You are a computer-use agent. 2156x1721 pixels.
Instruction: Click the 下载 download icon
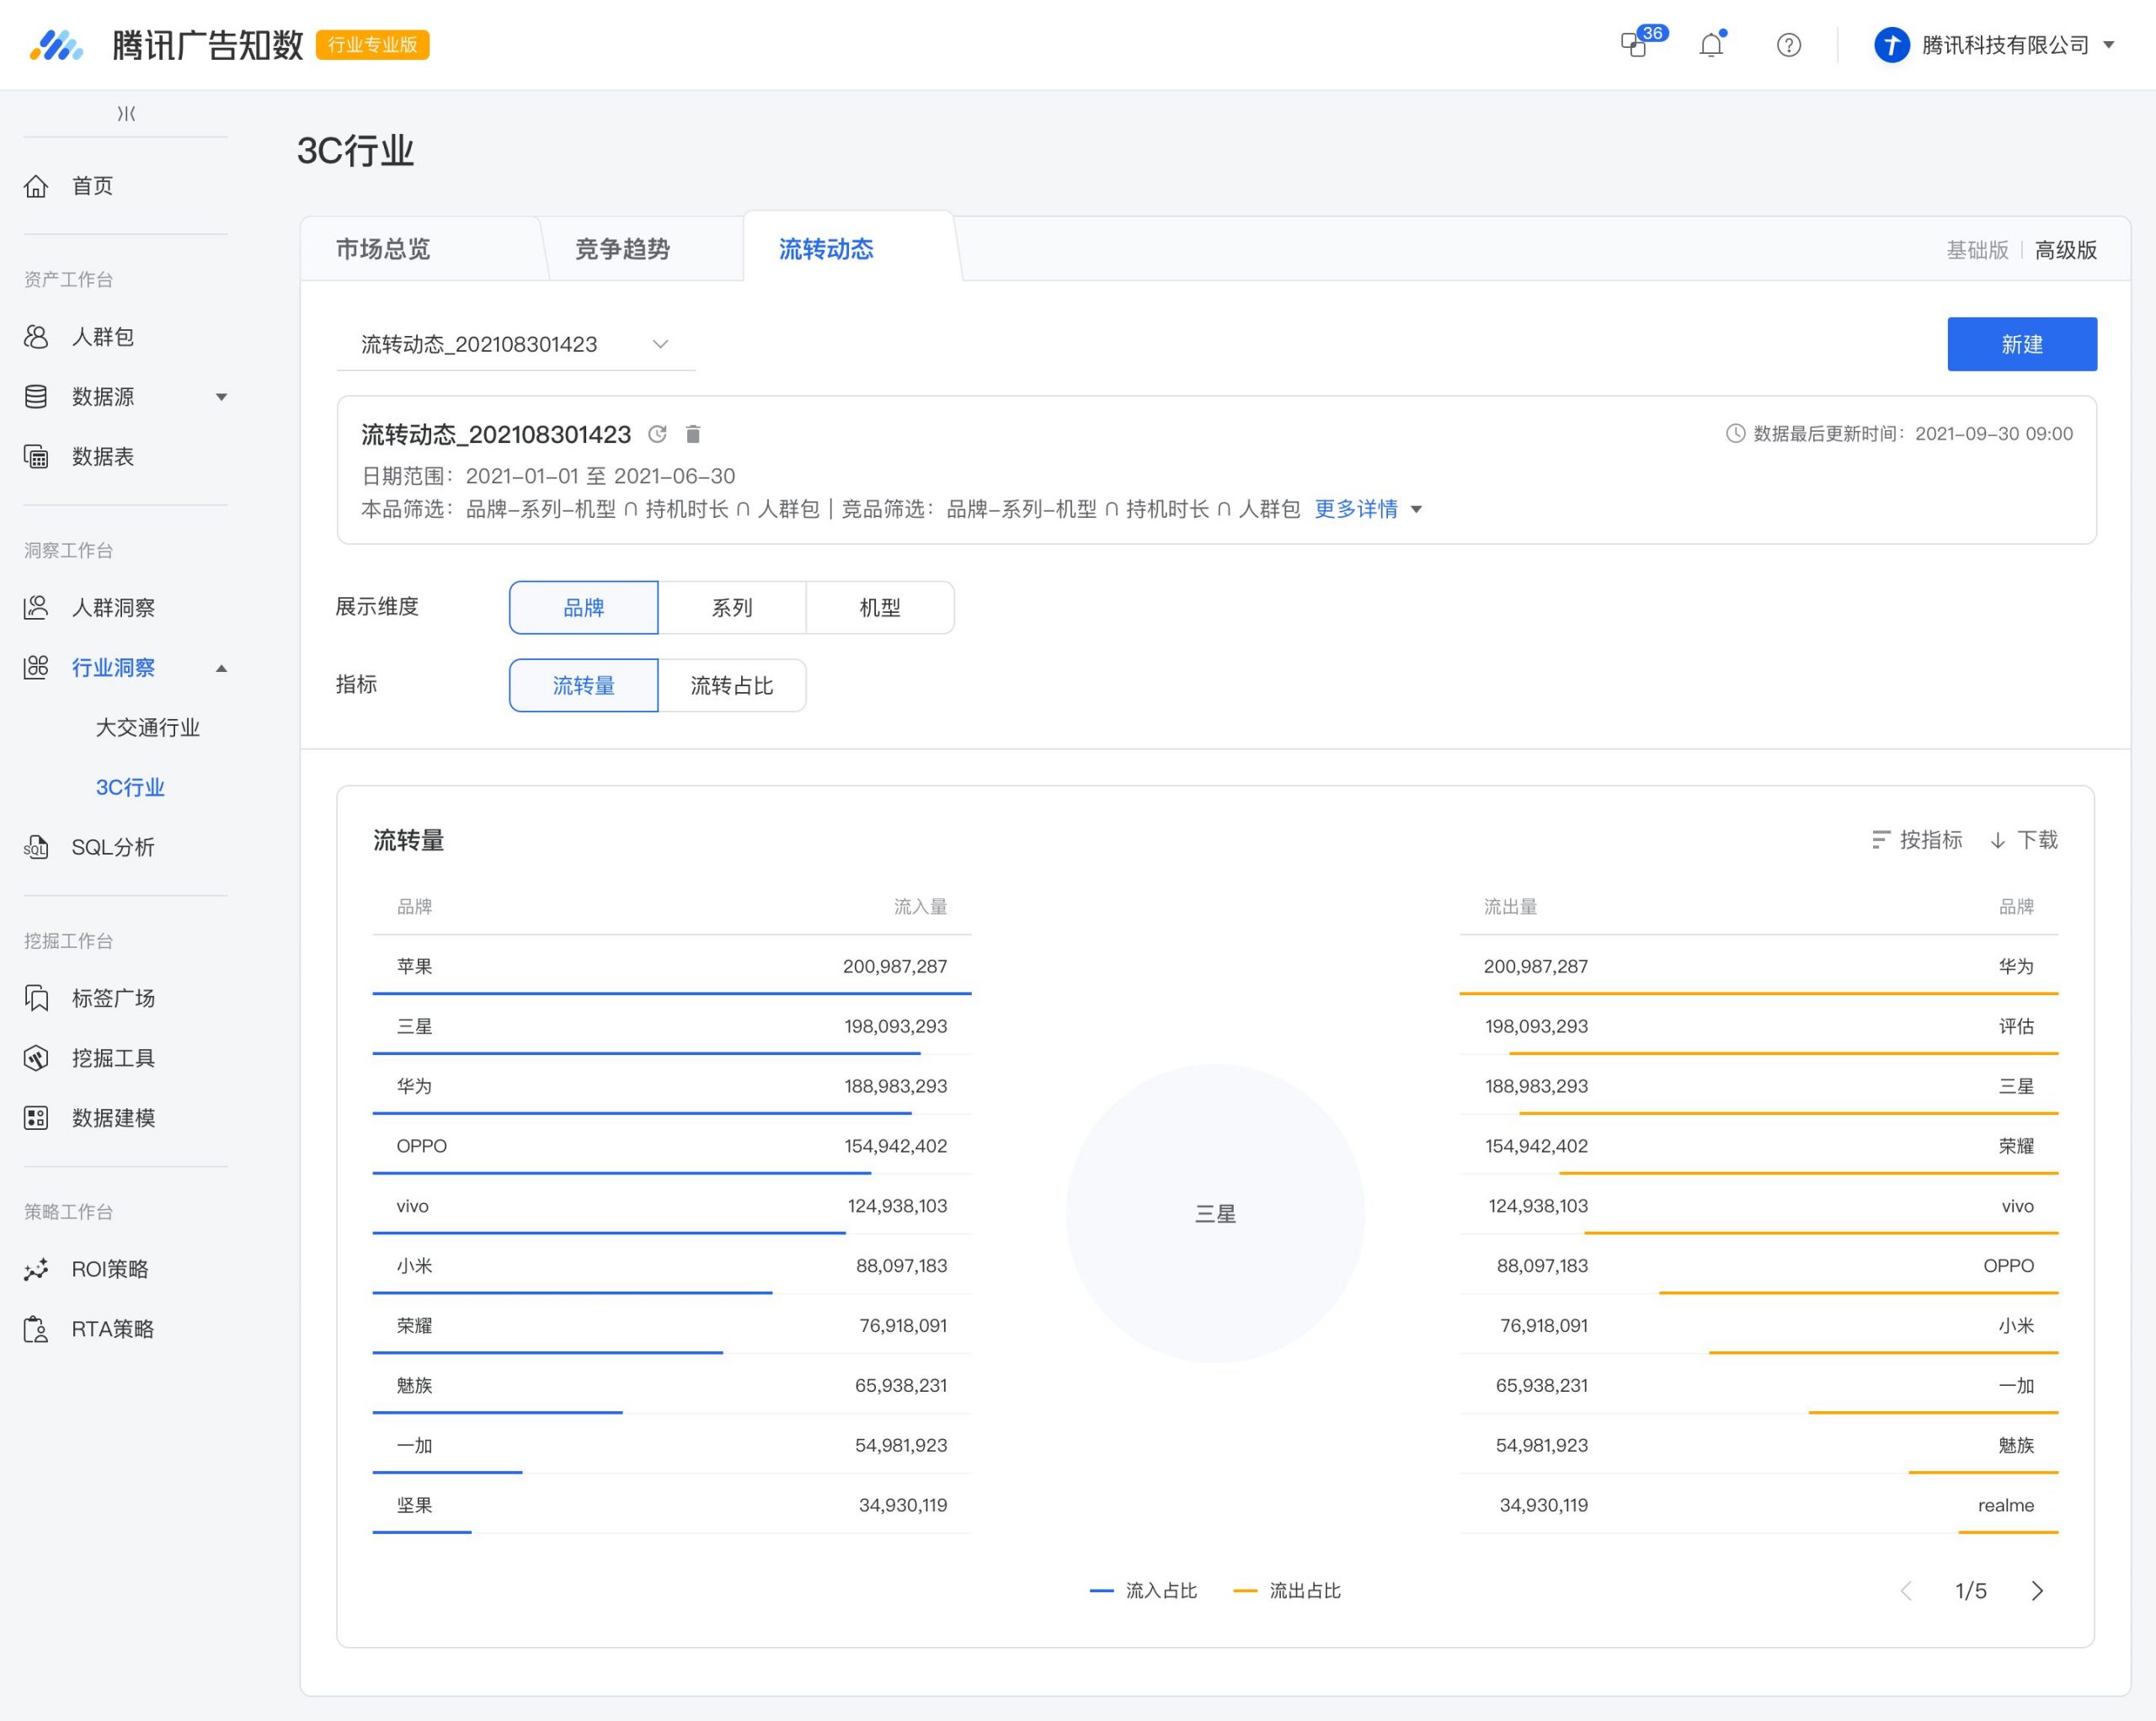pos(1997,840)
